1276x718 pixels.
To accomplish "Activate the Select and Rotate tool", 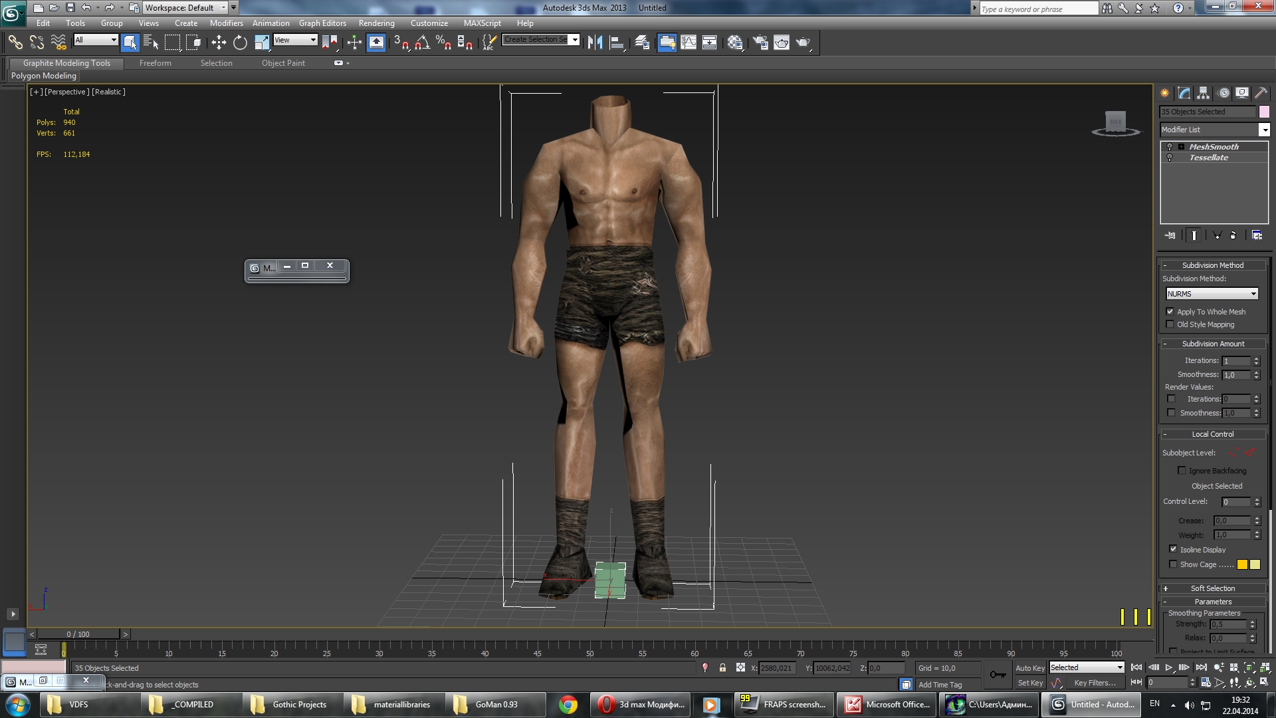I will point(240,43).
